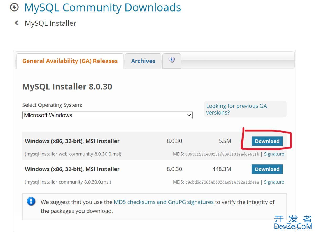Download the 448.3M full community installer
The width and height of the screenshot is (315, 232).
(267, 169)
